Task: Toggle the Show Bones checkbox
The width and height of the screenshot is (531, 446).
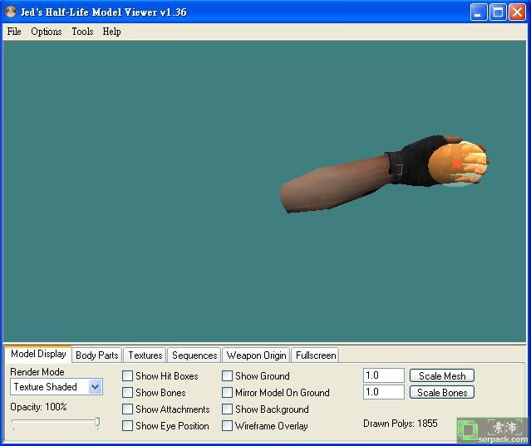Action: (128, 393)
